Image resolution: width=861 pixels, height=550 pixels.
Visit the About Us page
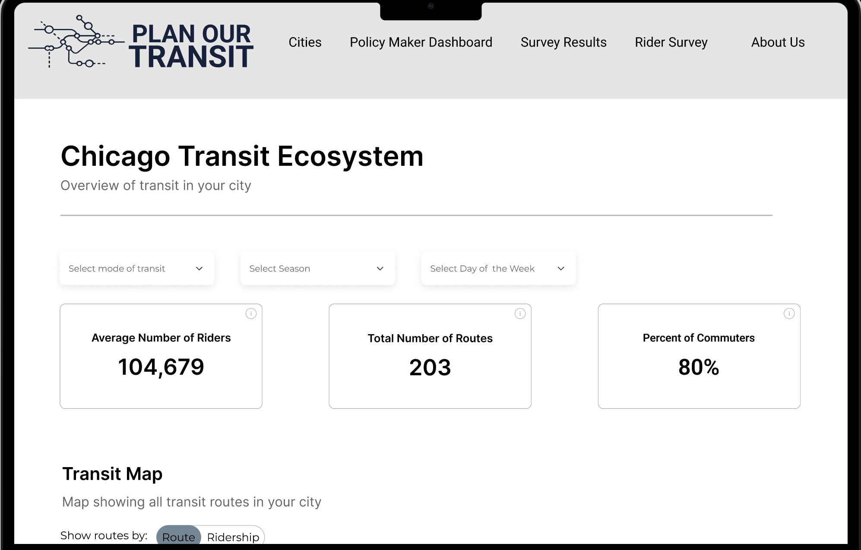[778, 42]
